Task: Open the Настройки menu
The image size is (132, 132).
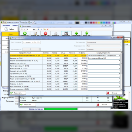Action: 6,25
